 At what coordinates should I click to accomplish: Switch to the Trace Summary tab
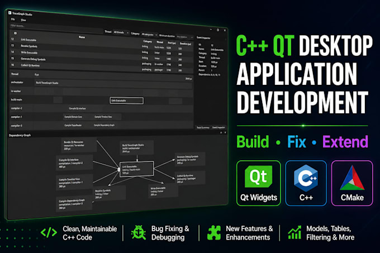203,127
